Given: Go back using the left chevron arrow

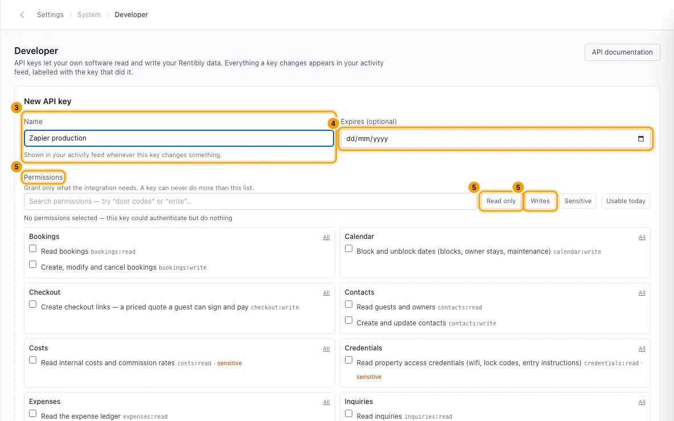Looking at the screenshot, I should [x=22, y=15].
